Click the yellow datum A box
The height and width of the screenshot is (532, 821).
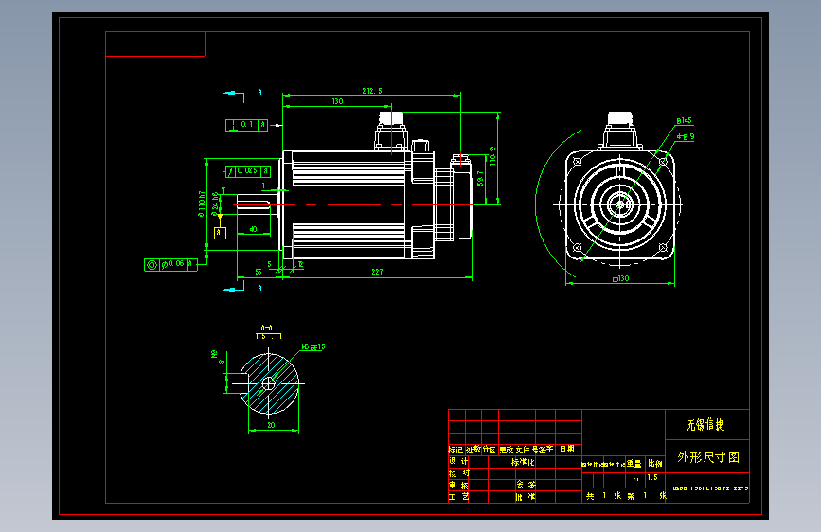(220, 233)
